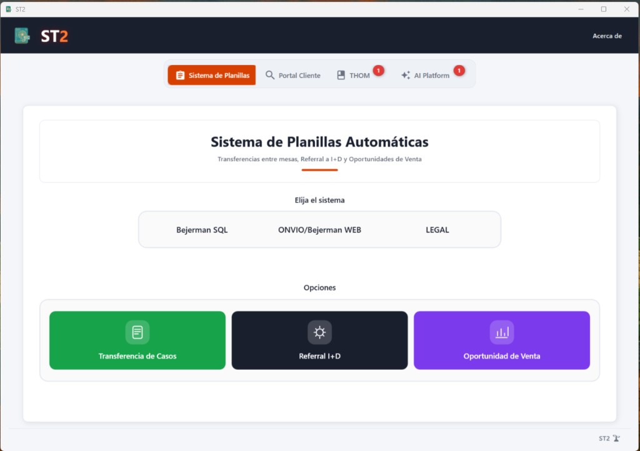Click the magnifier icon beside Portal Cliente

270,75
